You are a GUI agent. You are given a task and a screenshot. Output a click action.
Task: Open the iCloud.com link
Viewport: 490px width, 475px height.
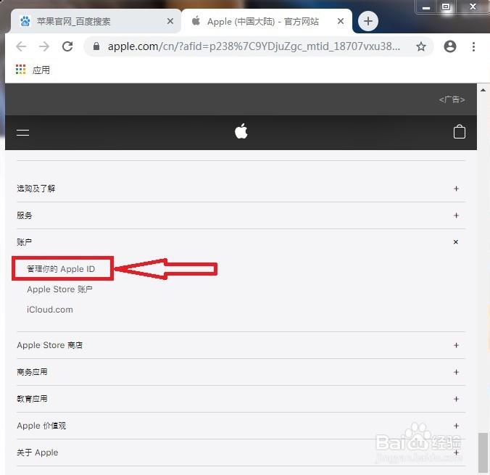(x=50, y=310)
